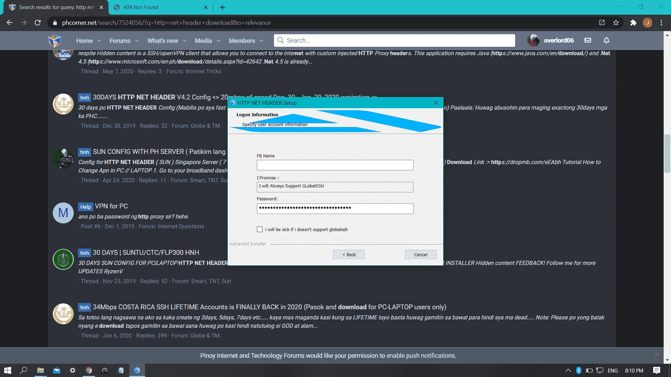Image resolution: width=671 pixels, height=377 pixels.
Task: Close the 404 Not Found tab
Action: [x=205, y=7]
